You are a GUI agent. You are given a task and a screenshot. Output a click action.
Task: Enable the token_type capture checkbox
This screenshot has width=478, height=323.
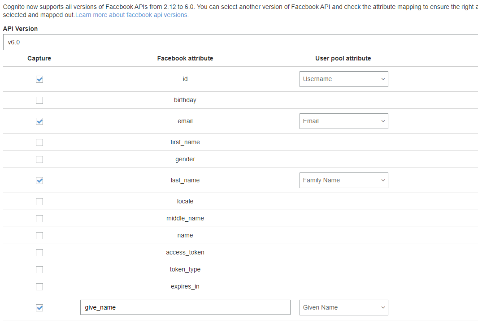[39, 269]
